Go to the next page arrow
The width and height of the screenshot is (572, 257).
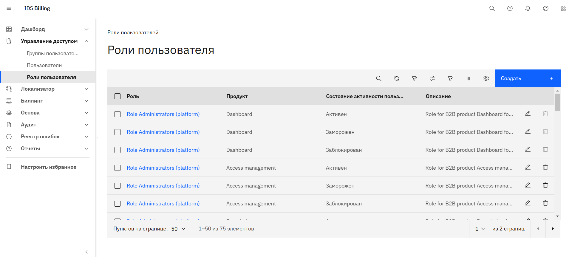553,229
